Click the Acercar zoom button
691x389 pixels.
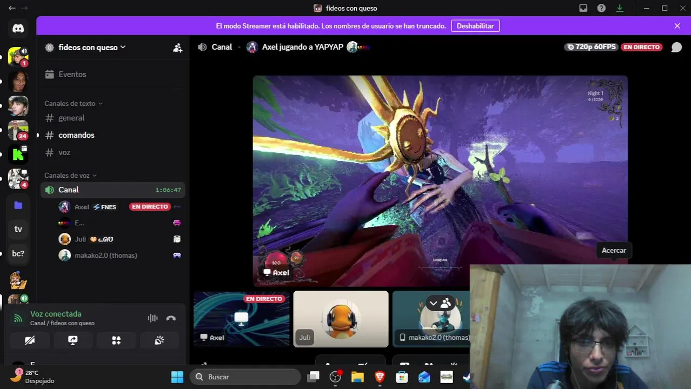point(614,250)
